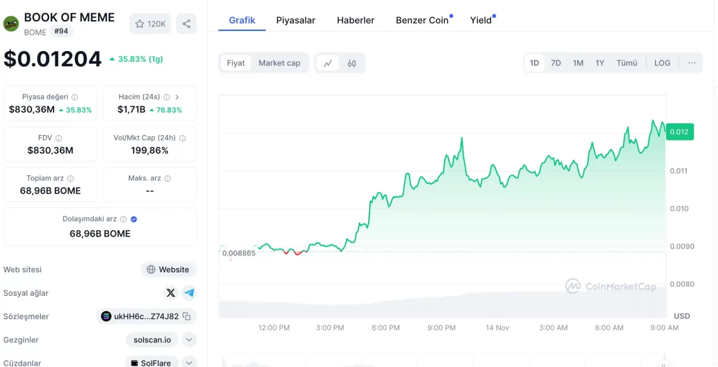
Task: Expand the Cüzdanlar wallets dropdown
Action: coord(188,363)
